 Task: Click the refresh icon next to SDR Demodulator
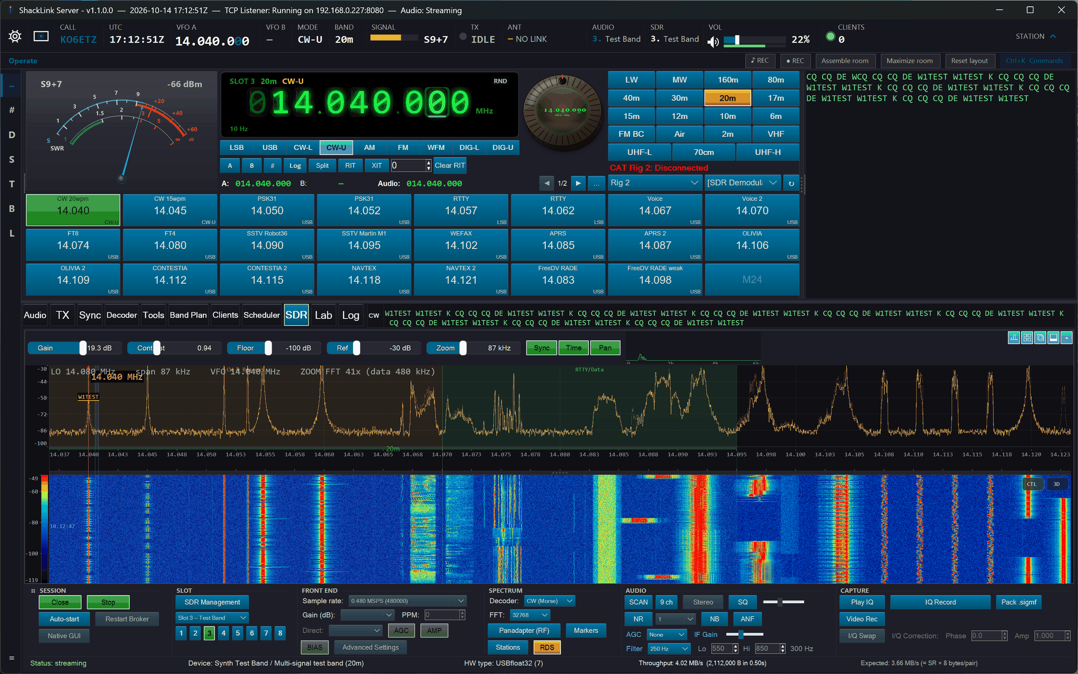tap(791, 183)
